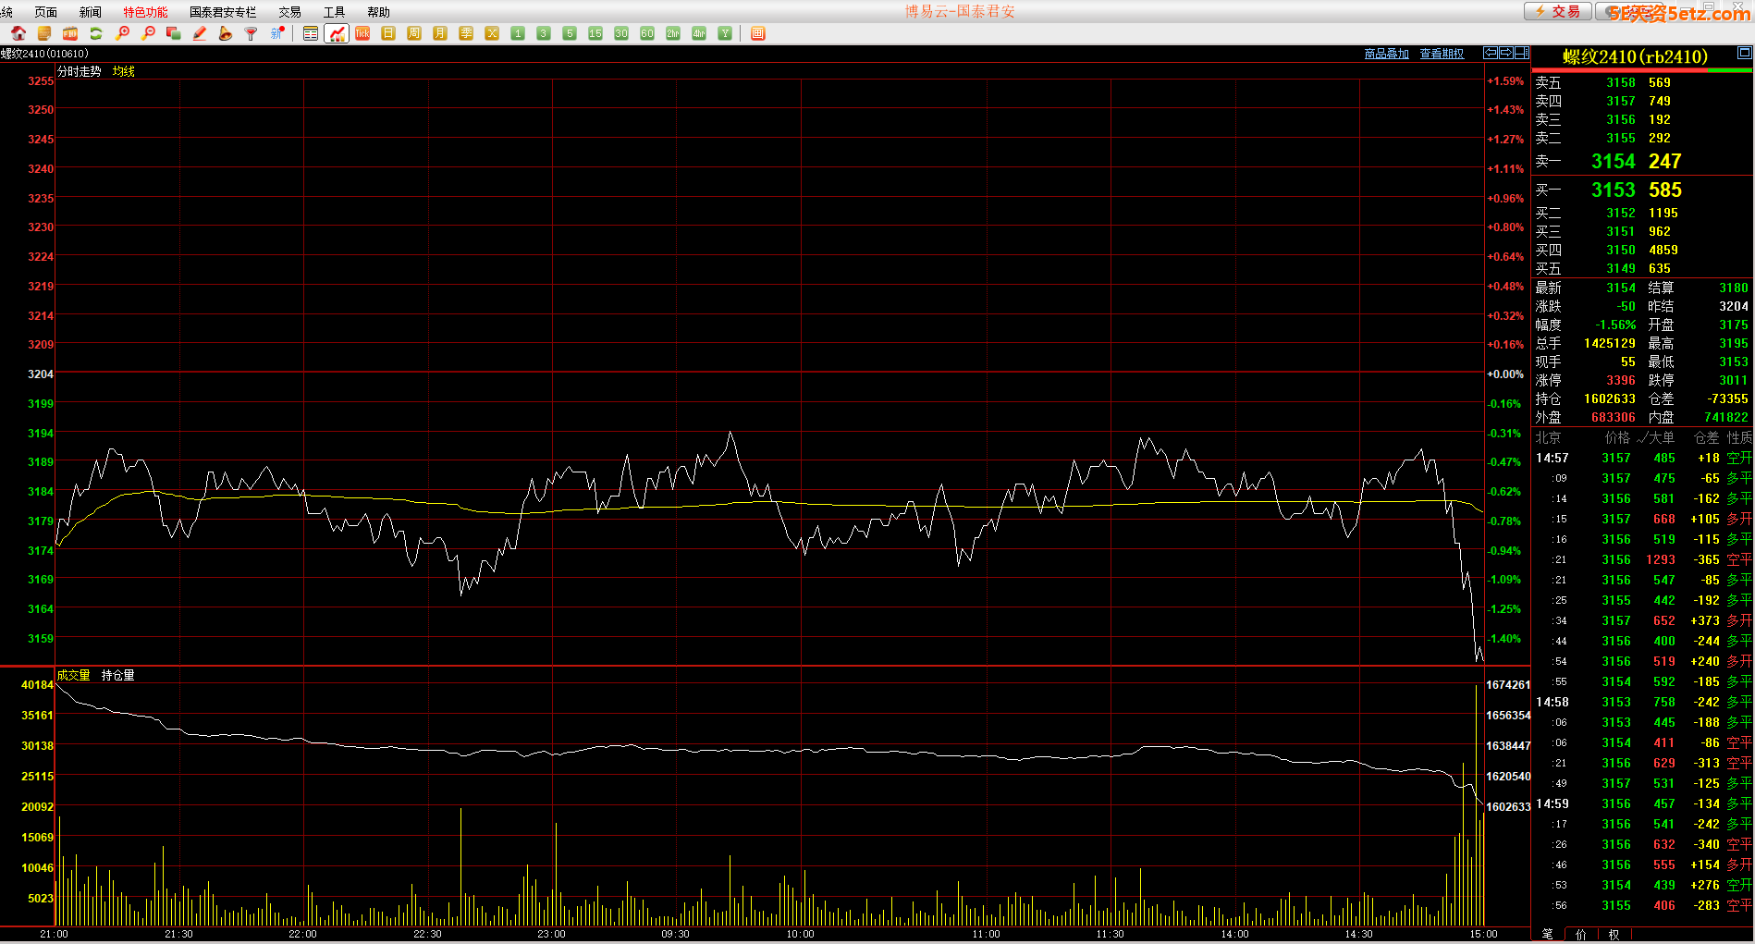This screenshot has width=1755, height=944.
Task: Select the daily 日 K-line period
Action: coord(388,33)
